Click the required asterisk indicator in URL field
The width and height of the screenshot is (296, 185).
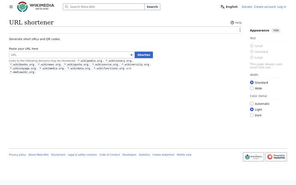tap(132, 55)
